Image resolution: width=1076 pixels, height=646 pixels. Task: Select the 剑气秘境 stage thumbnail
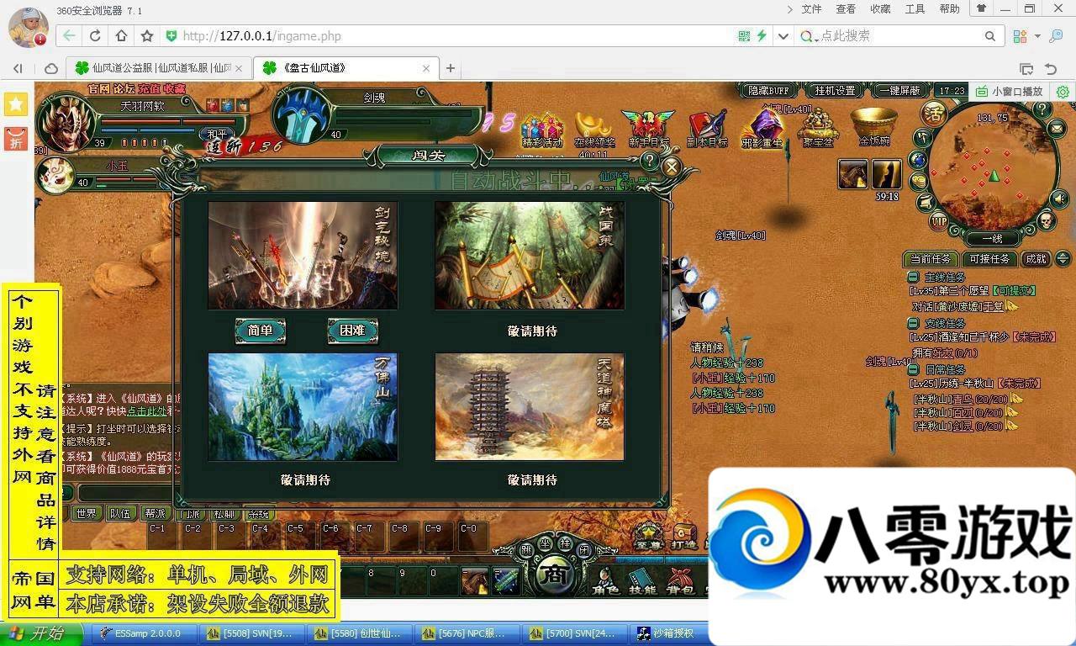point(303,256)
